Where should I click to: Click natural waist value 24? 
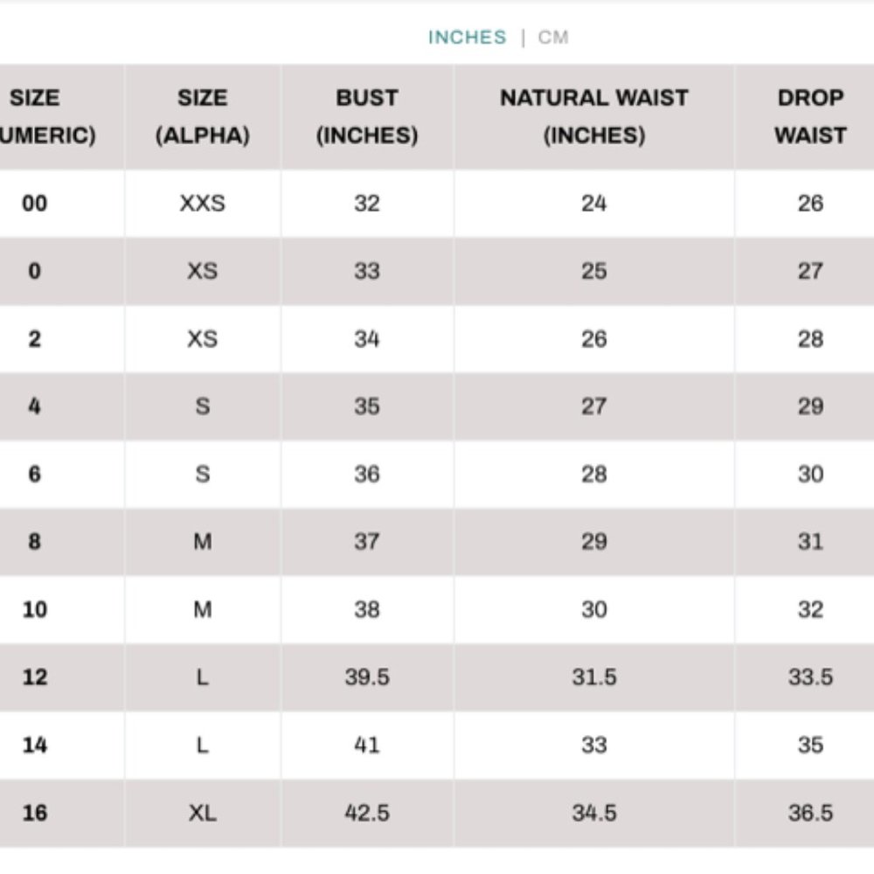point(594,204)
